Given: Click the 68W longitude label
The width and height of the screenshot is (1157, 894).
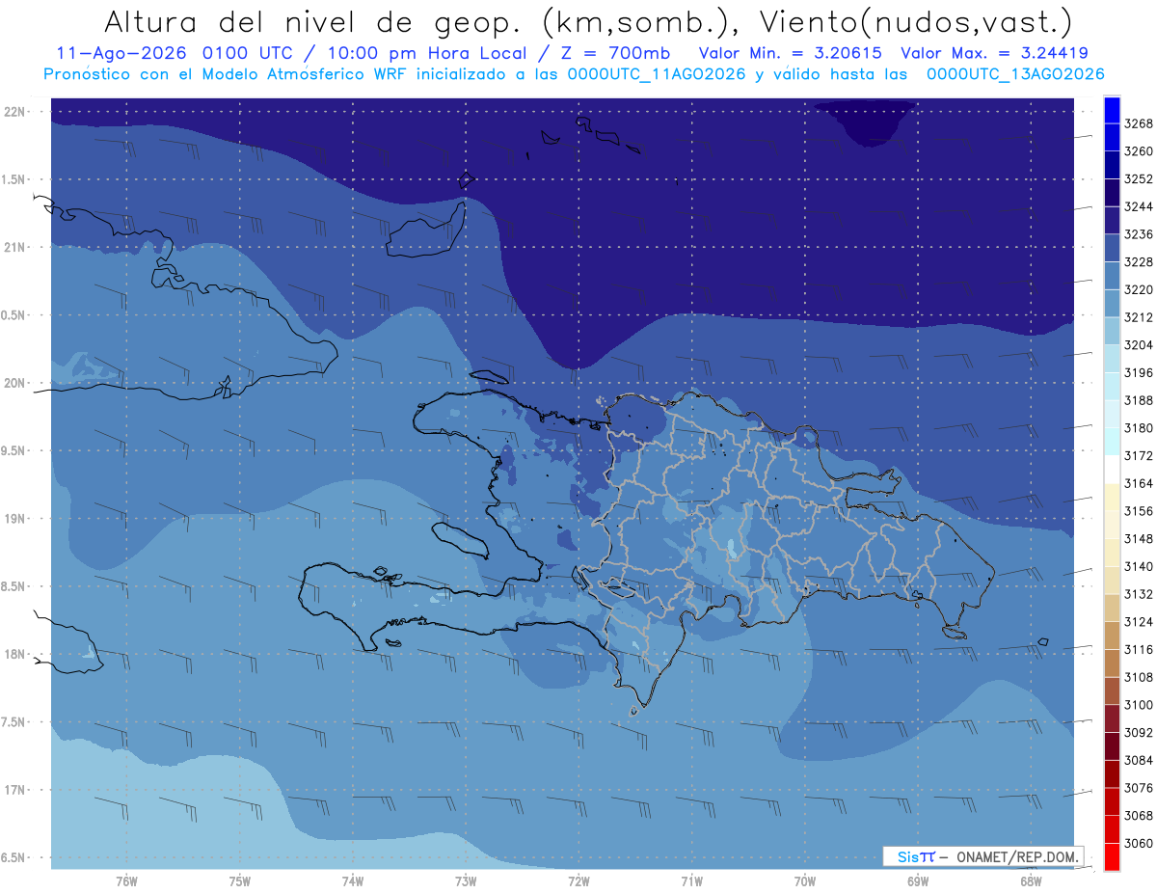Looking at the screenshot, I should [x=1031, y=881].
